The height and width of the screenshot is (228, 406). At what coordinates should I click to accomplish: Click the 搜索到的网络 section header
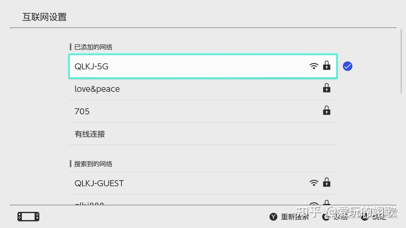click(93, 164)
